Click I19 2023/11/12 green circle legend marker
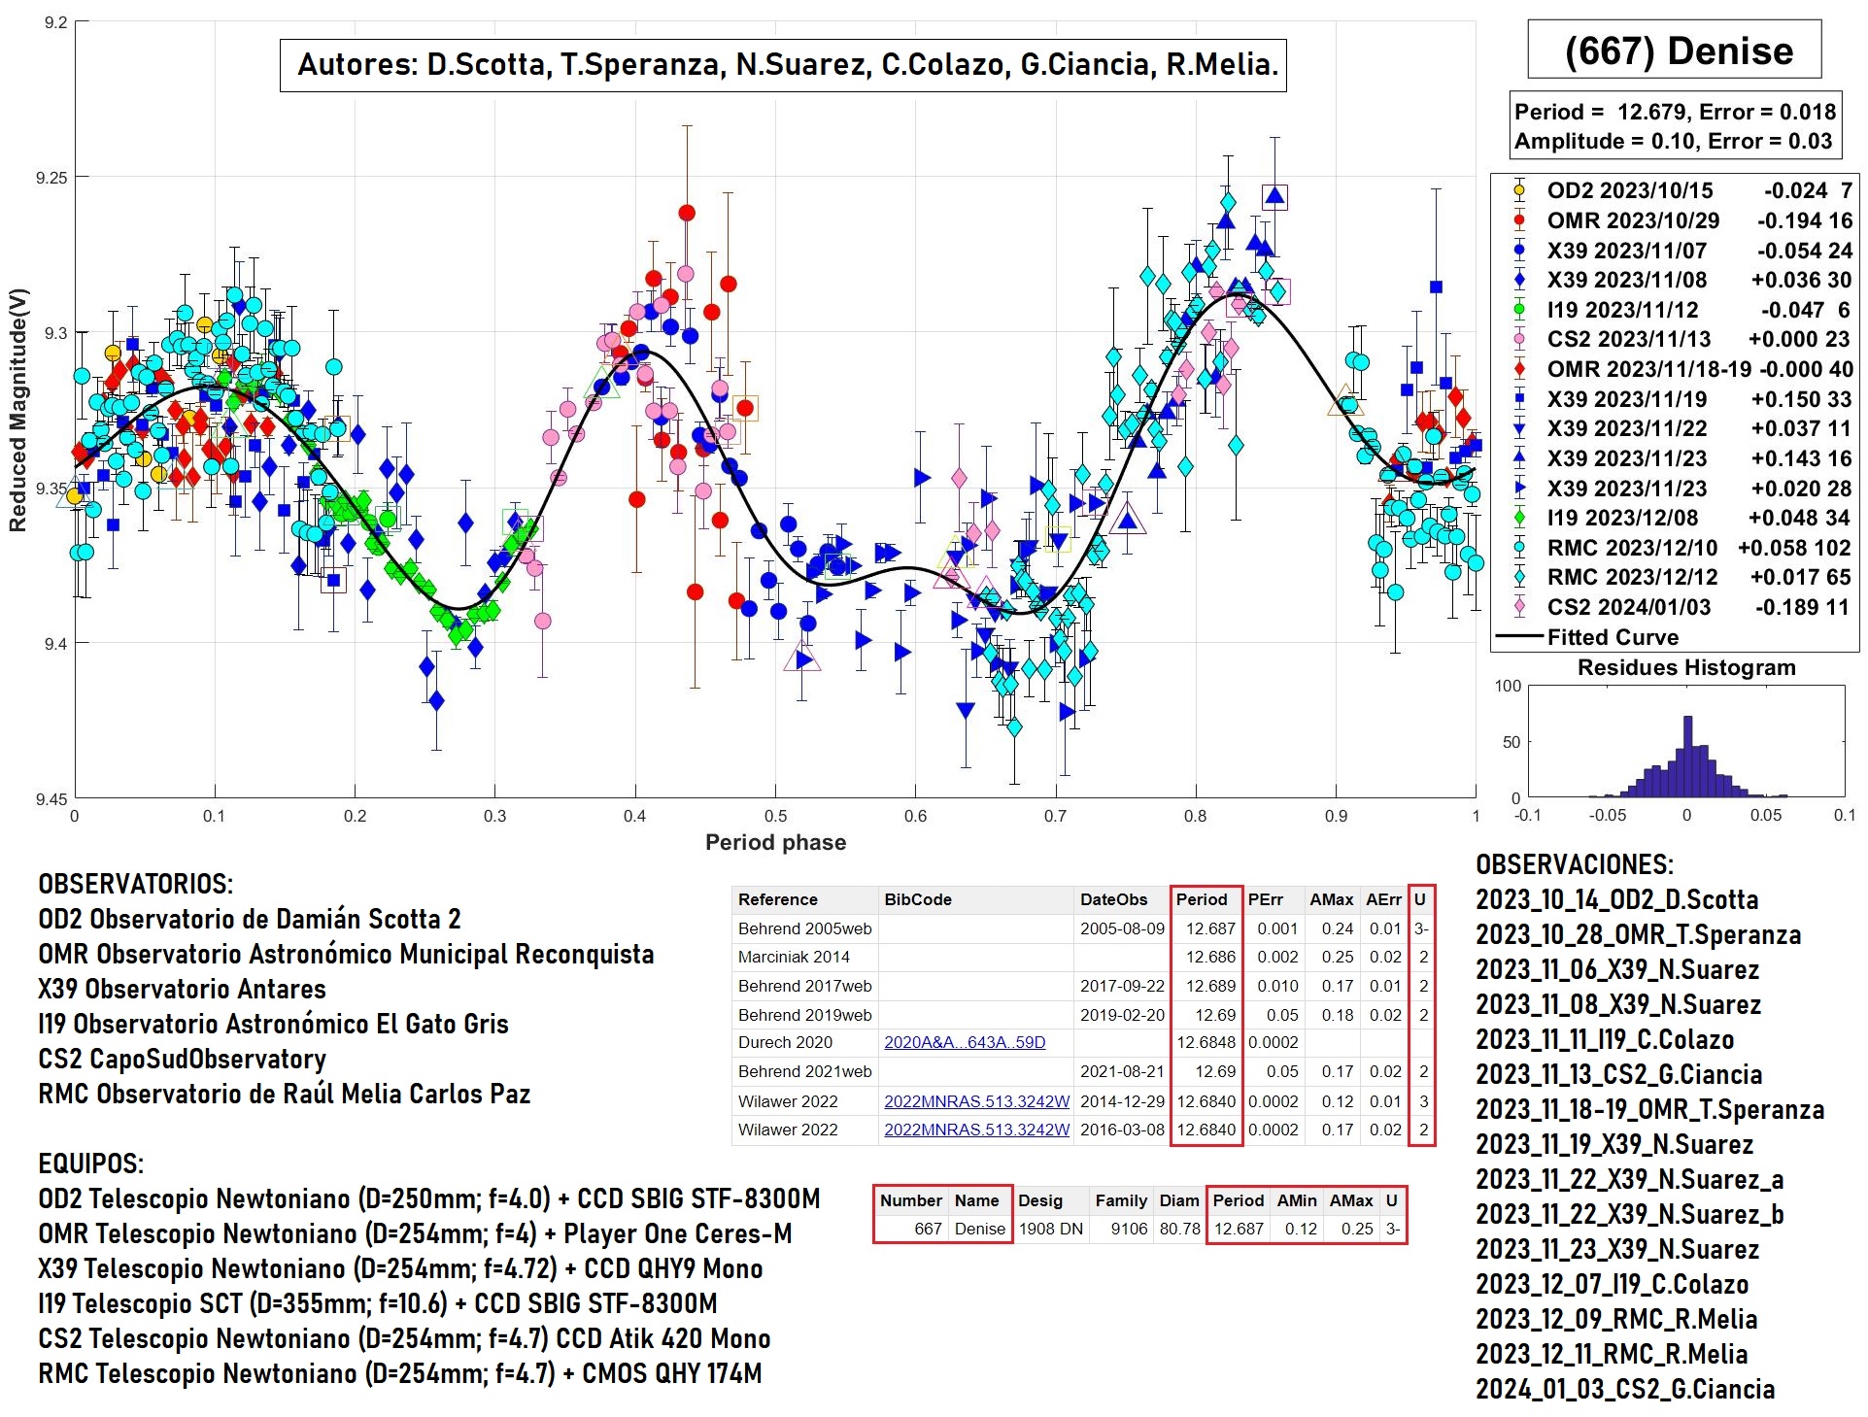Screen dimensions: 1868x1417 click(x=1519, y=310)
